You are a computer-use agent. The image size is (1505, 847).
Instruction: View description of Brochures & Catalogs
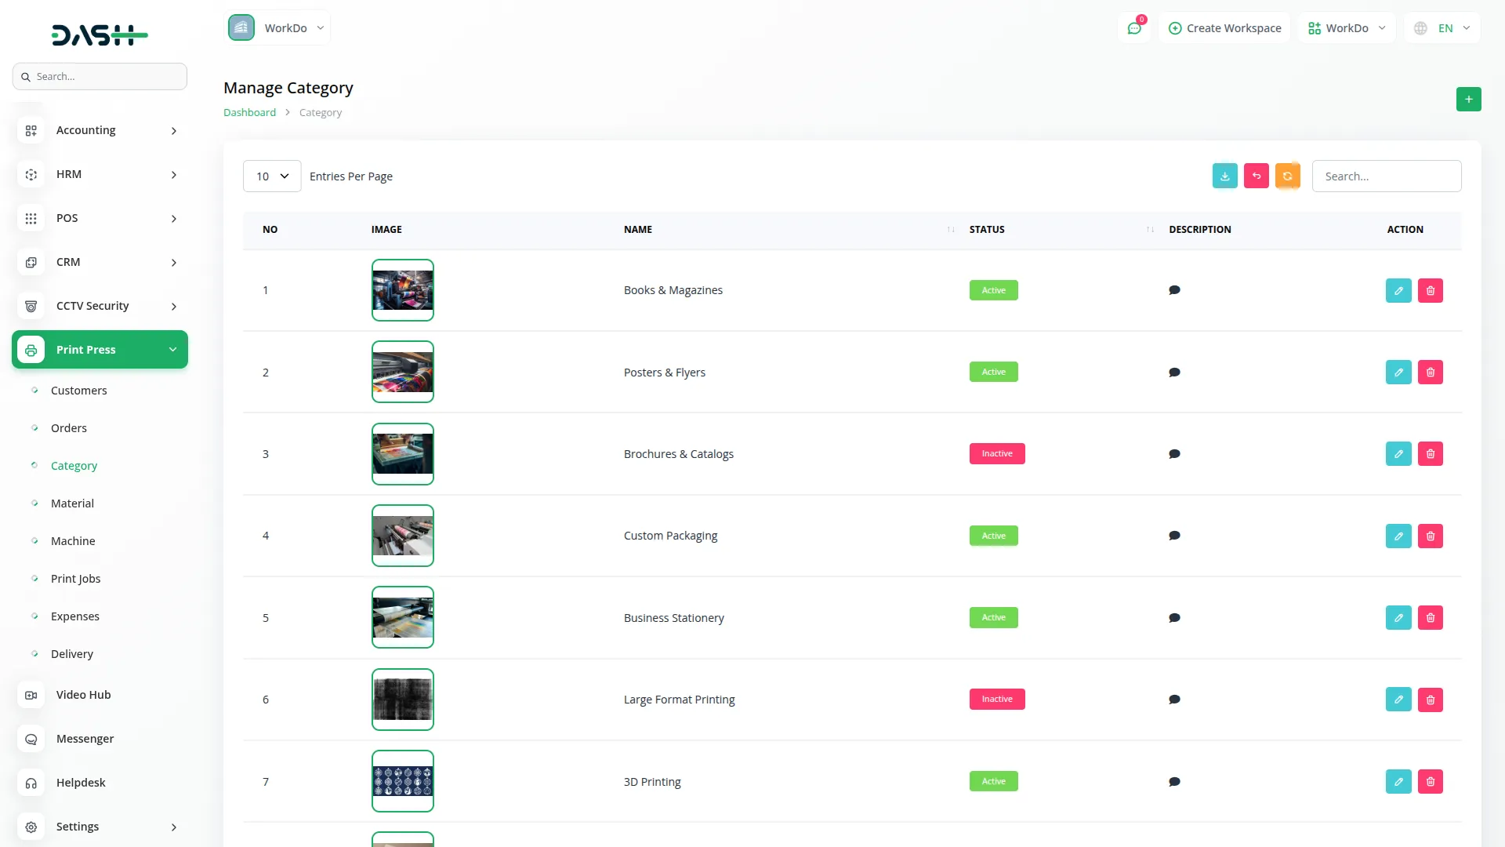tap(1174, 454)
